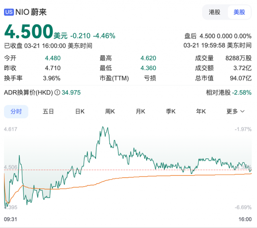Expand the 更多 chart options dropdown
257x228 pixels.
click(235, 111)
